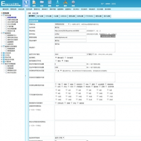Open 远程发布 in the tree
The image size is (141, 141).
(10, 44)
